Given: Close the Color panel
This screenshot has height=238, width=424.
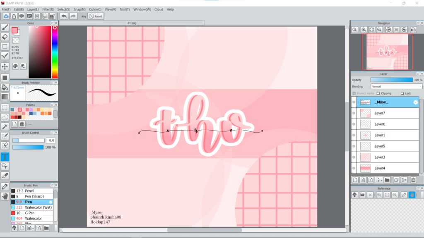Looking at the screenshot, I should coord(56,23).
